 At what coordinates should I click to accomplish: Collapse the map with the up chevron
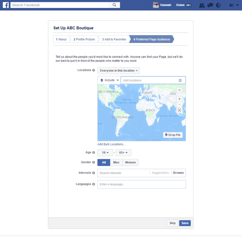179,90
